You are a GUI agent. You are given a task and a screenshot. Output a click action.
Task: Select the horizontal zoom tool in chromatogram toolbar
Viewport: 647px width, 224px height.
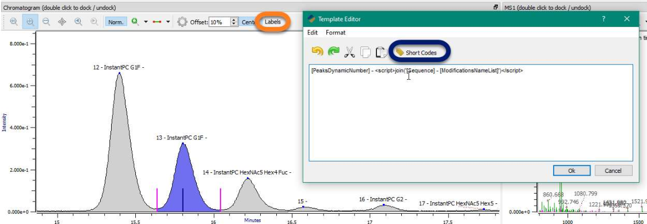tap(14, 22)
